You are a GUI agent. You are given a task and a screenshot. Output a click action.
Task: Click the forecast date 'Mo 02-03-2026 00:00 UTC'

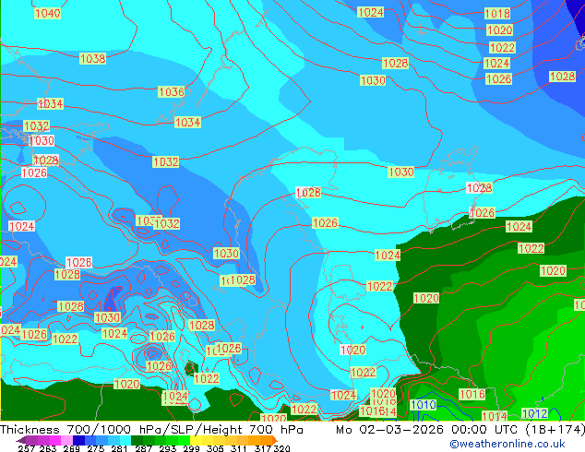click(428, 430)
